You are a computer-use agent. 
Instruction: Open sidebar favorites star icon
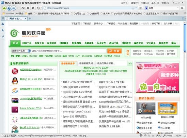point(3,30)
